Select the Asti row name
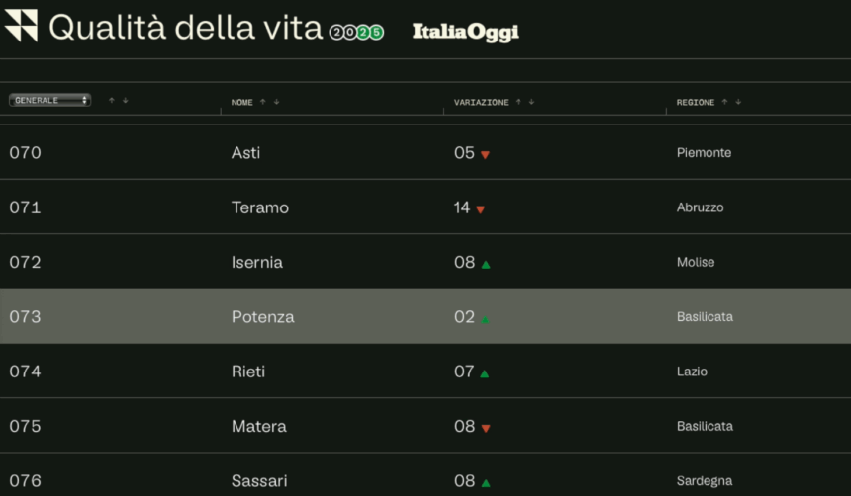 245,153
